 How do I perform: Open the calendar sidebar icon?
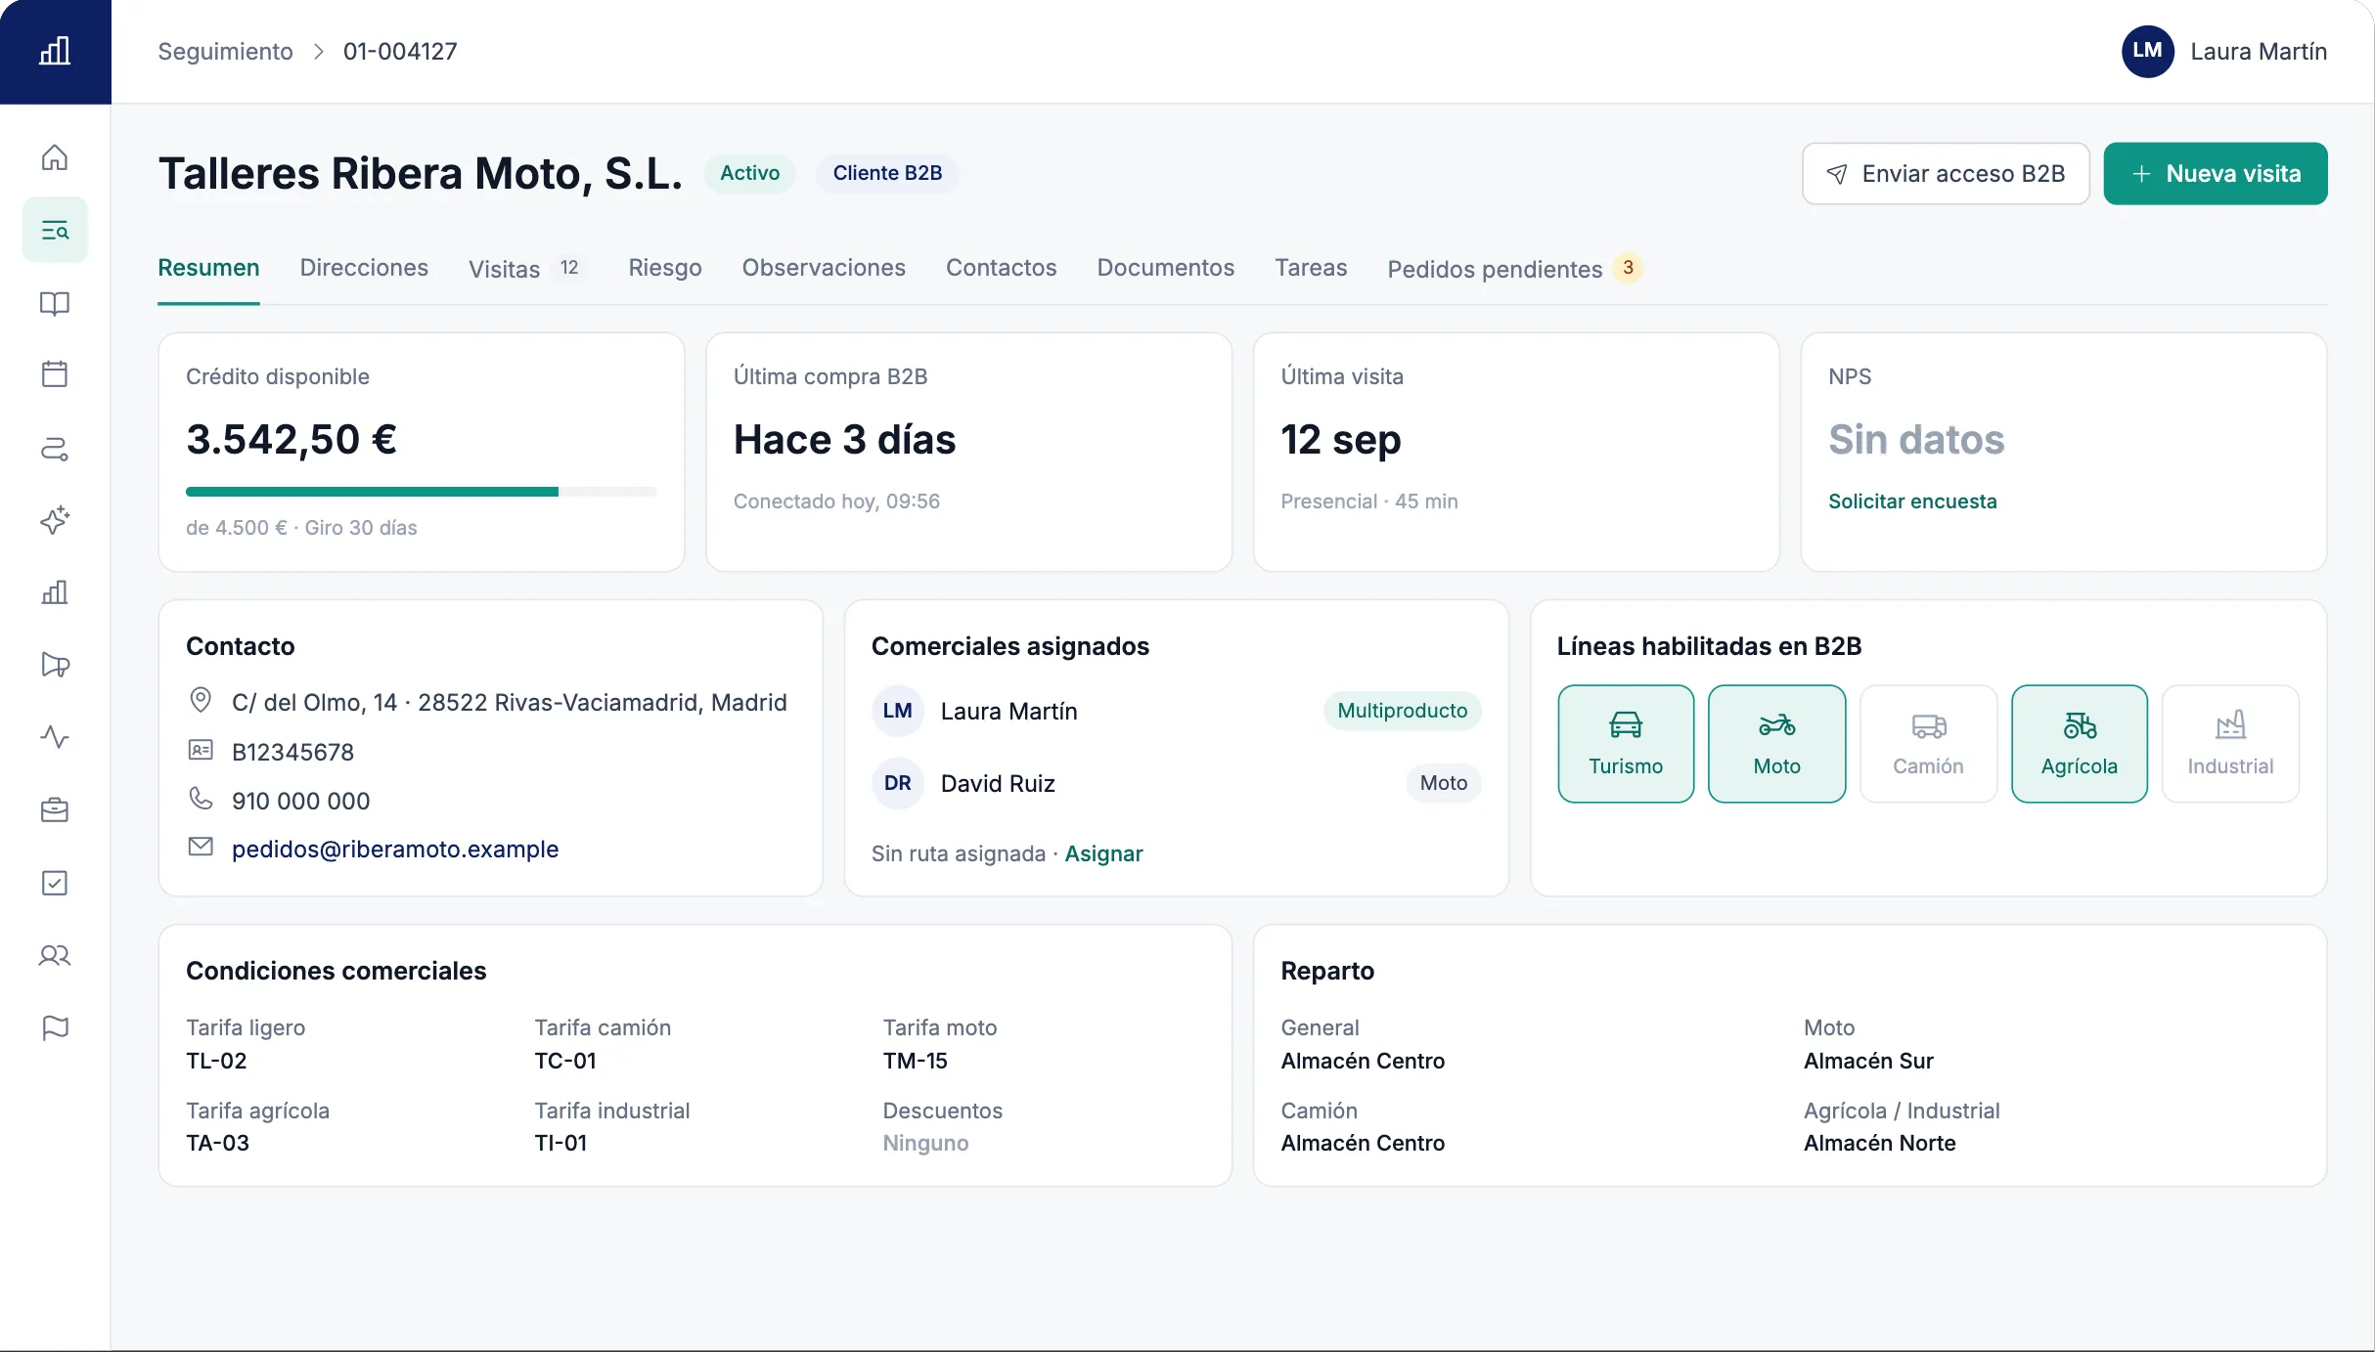pos(55,374)
